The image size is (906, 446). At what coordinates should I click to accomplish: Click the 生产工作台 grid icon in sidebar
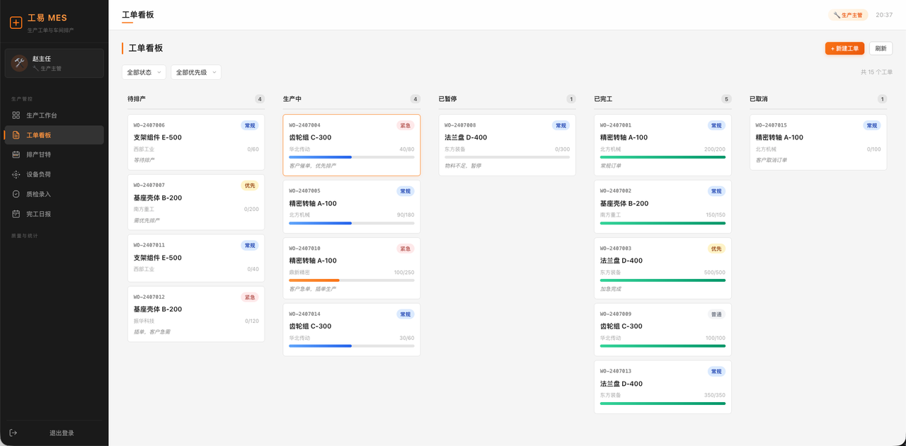[x=16, y=115]
